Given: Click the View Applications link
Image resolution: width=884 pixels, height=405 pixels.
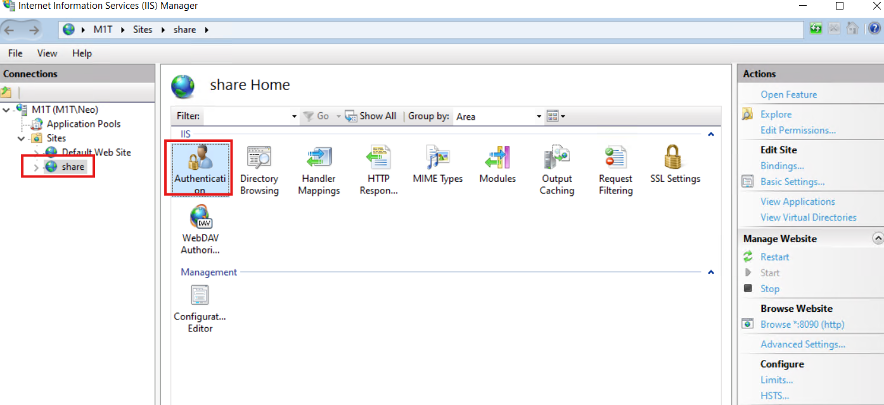Looking at the screenshot, I should point(798,202).
